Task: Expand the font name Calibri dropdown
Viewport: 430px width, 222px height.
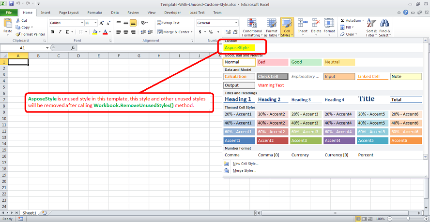Action: coord(80,23)
